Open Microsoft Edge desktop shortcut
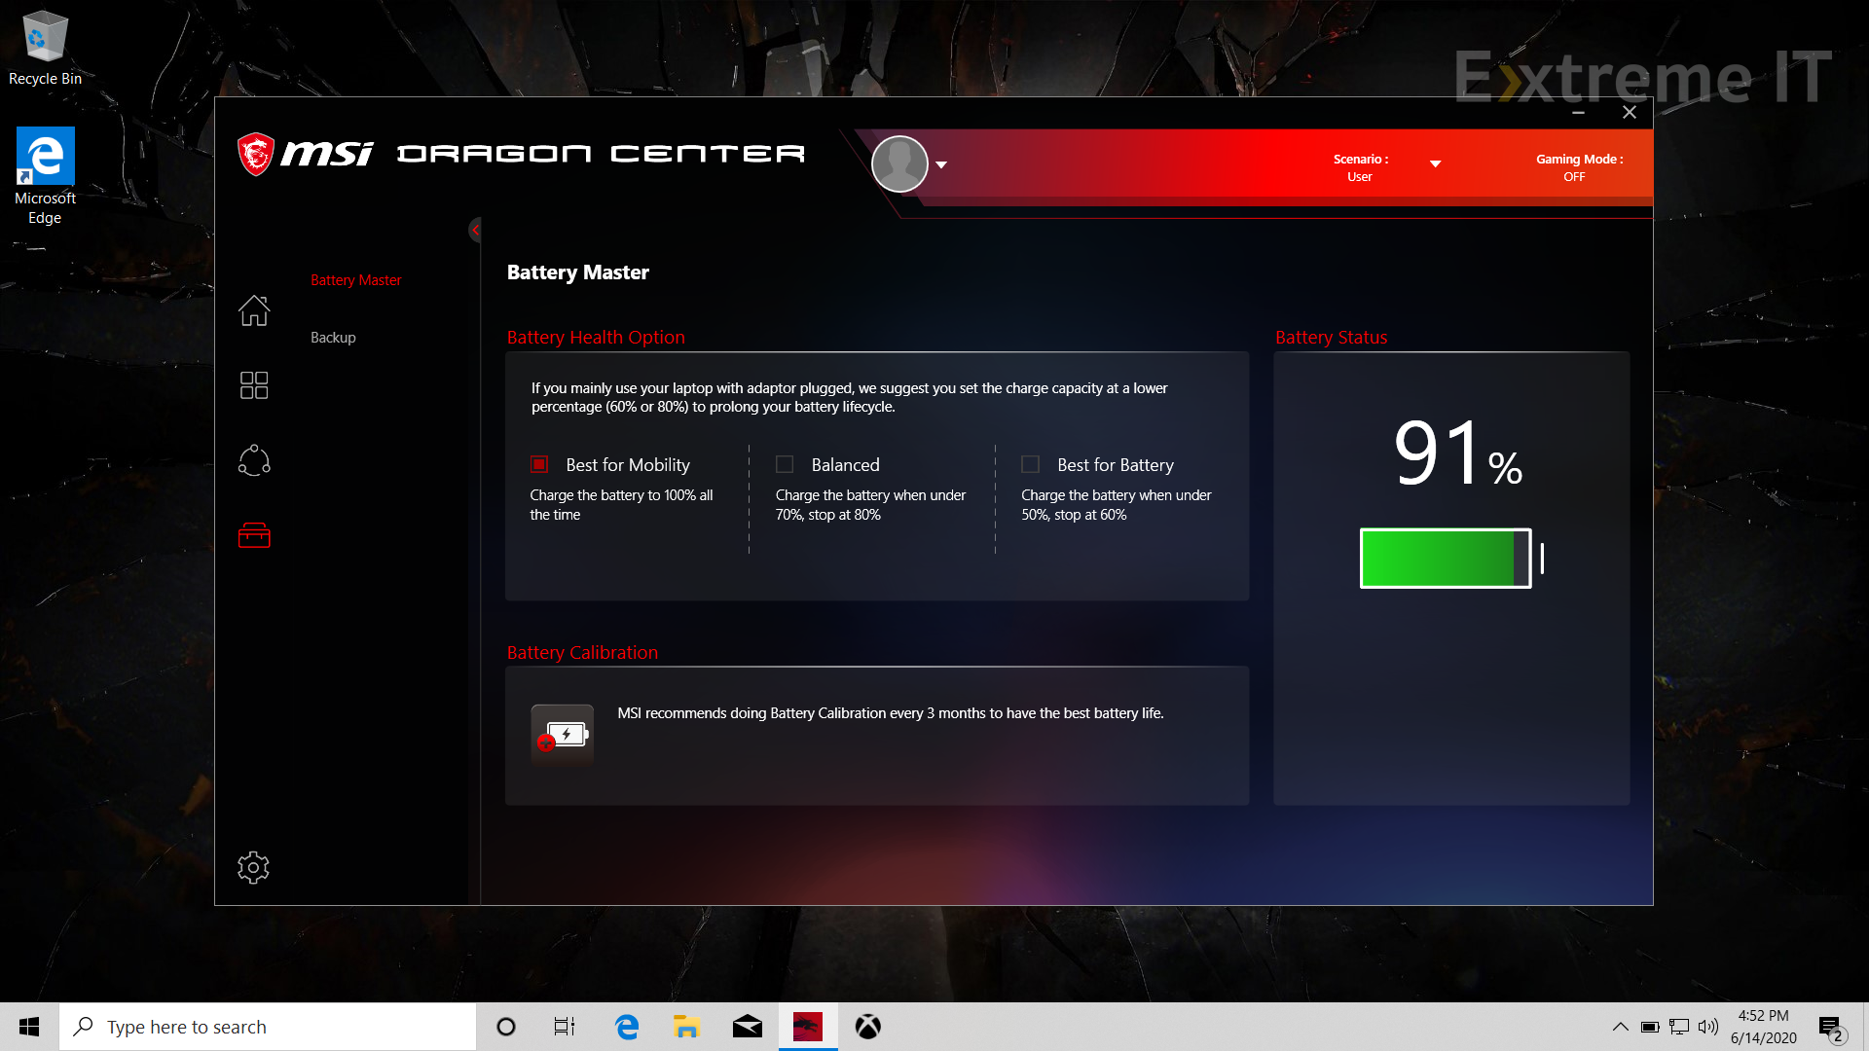 (45, 176)
